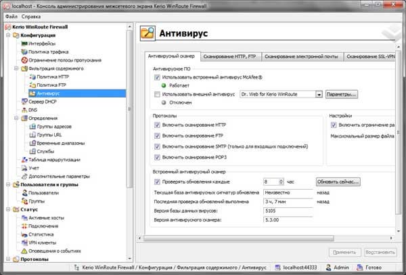Image resolution: width=406 pixels, height=275 pixels.
Task: Click the scanner version field 5.3.00
Action: (288, 219)
